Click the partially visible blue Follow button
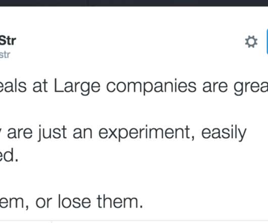This screenshot has width=268, height=223. click(267, 41)
